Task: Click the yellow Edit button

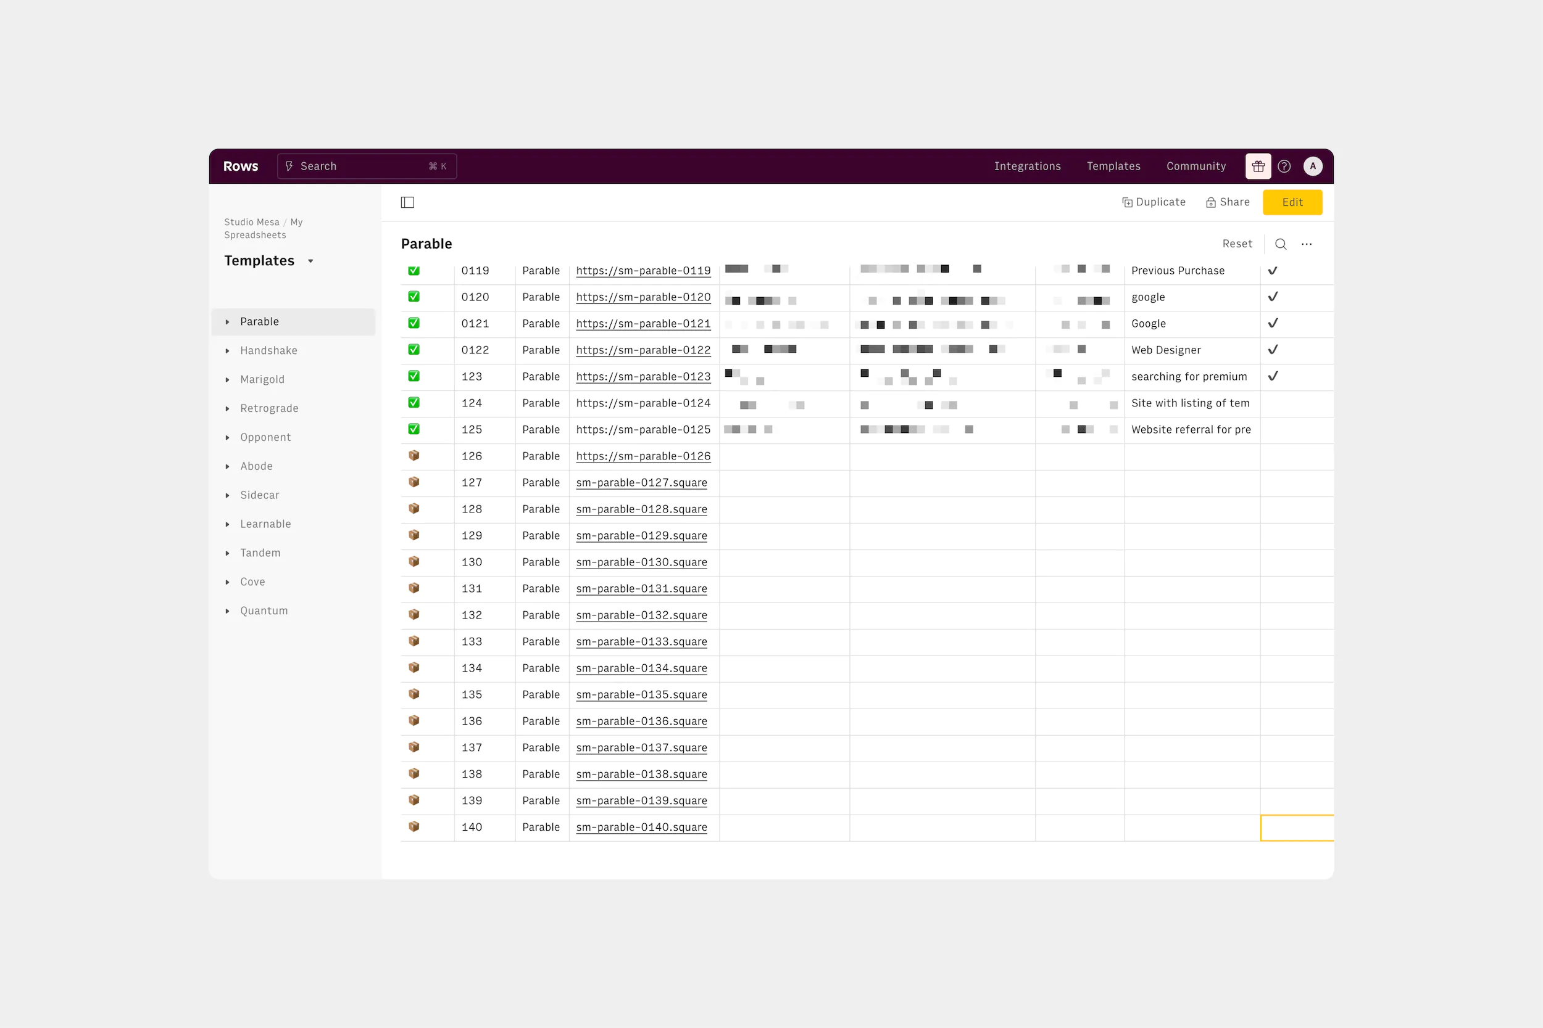Action: coord(1292,203)
